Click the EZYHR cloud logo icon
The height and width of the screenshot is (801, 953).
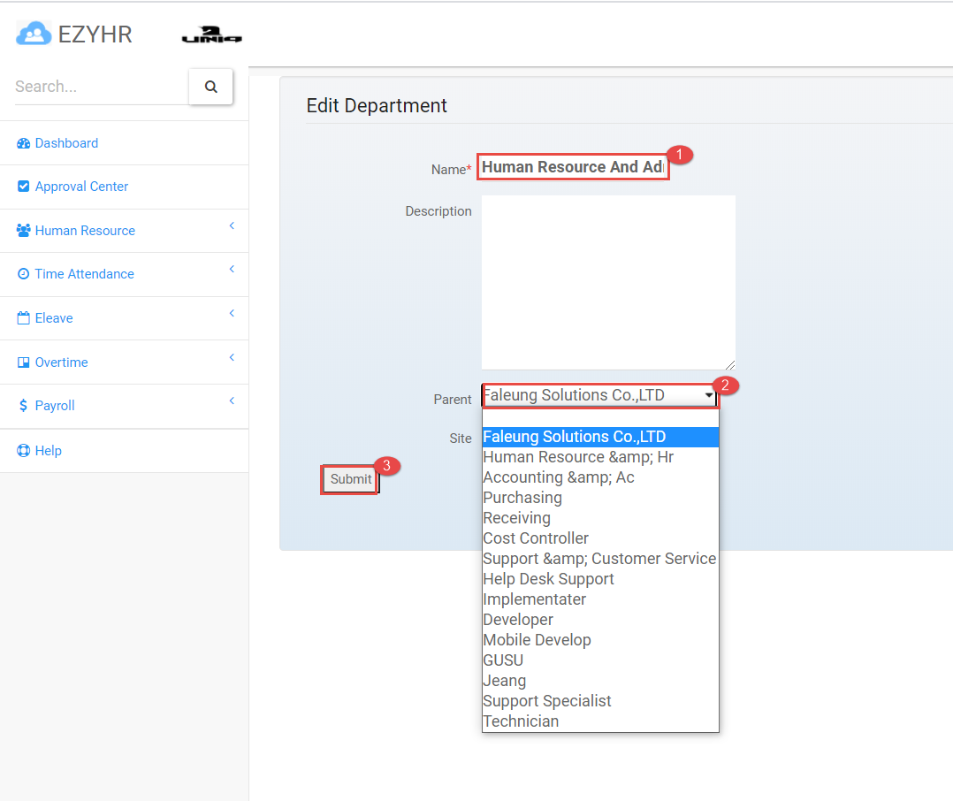click(34, 34)
